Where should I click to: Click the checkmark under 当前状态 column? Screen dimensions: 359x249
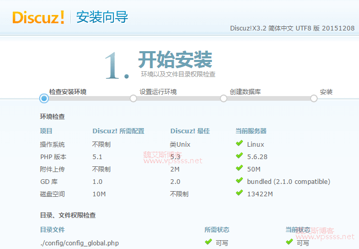(x=289, y=242)
